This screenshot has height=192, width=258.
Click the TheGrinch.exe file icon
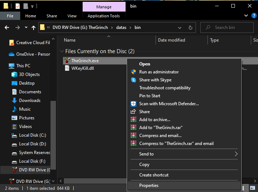click(x=67, y=60)
